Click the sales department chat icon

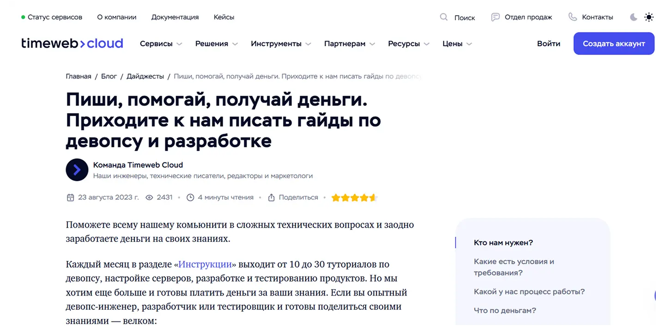[495, 17]
